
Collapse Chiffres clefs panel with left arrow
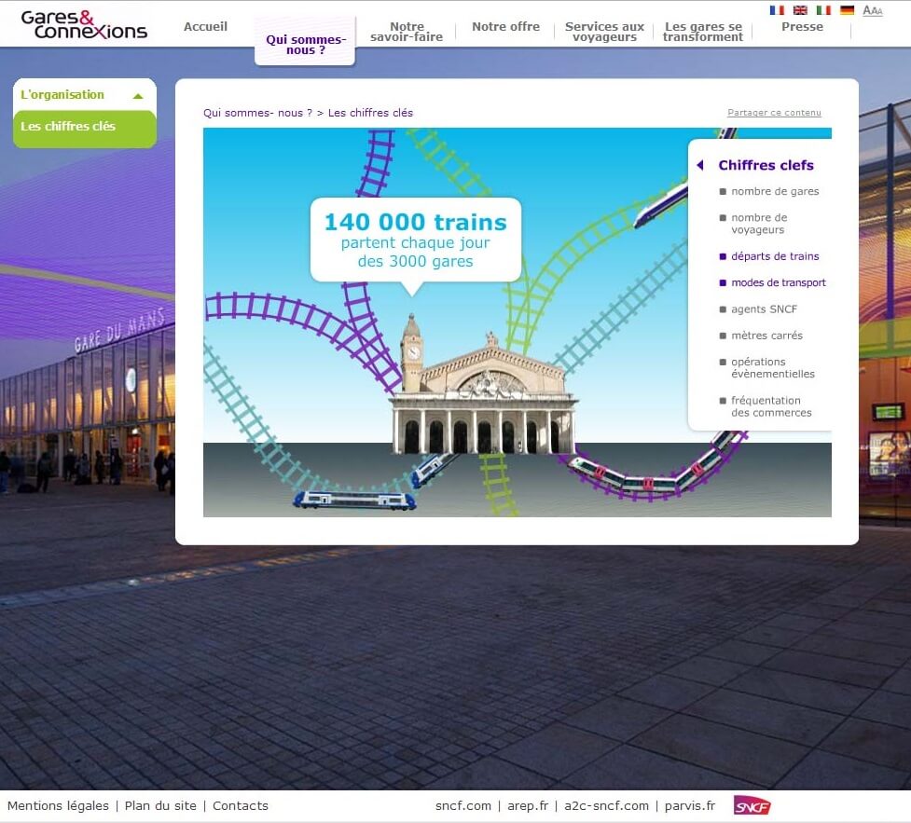coord(700,165)
